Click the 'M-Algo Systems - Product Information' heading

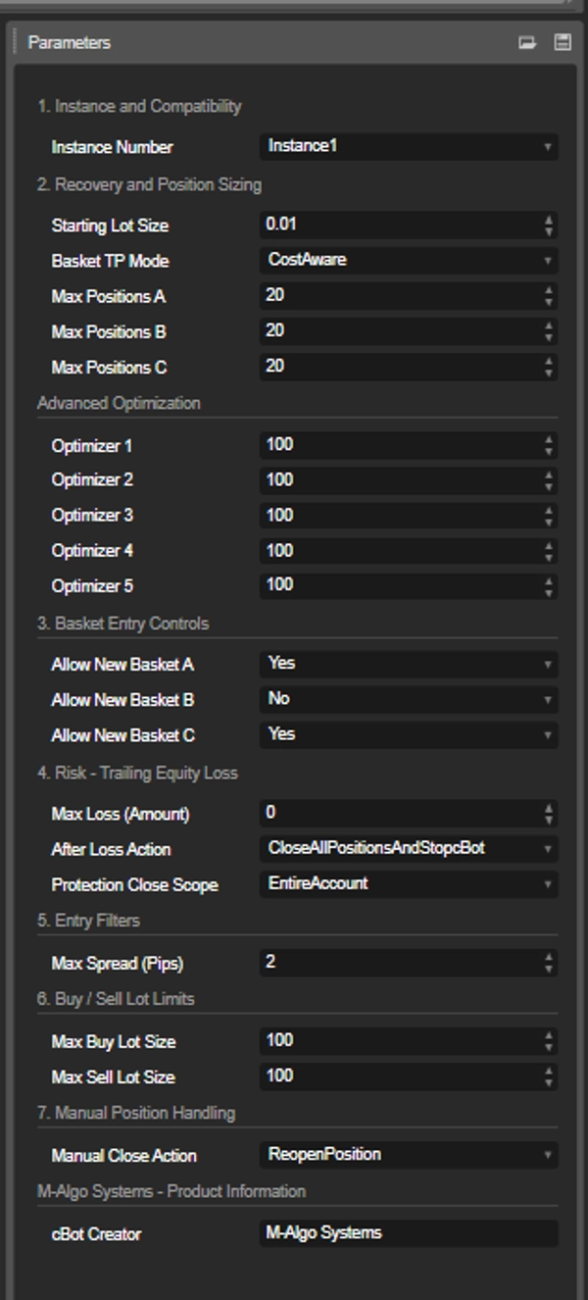[x=171, y=1191]
